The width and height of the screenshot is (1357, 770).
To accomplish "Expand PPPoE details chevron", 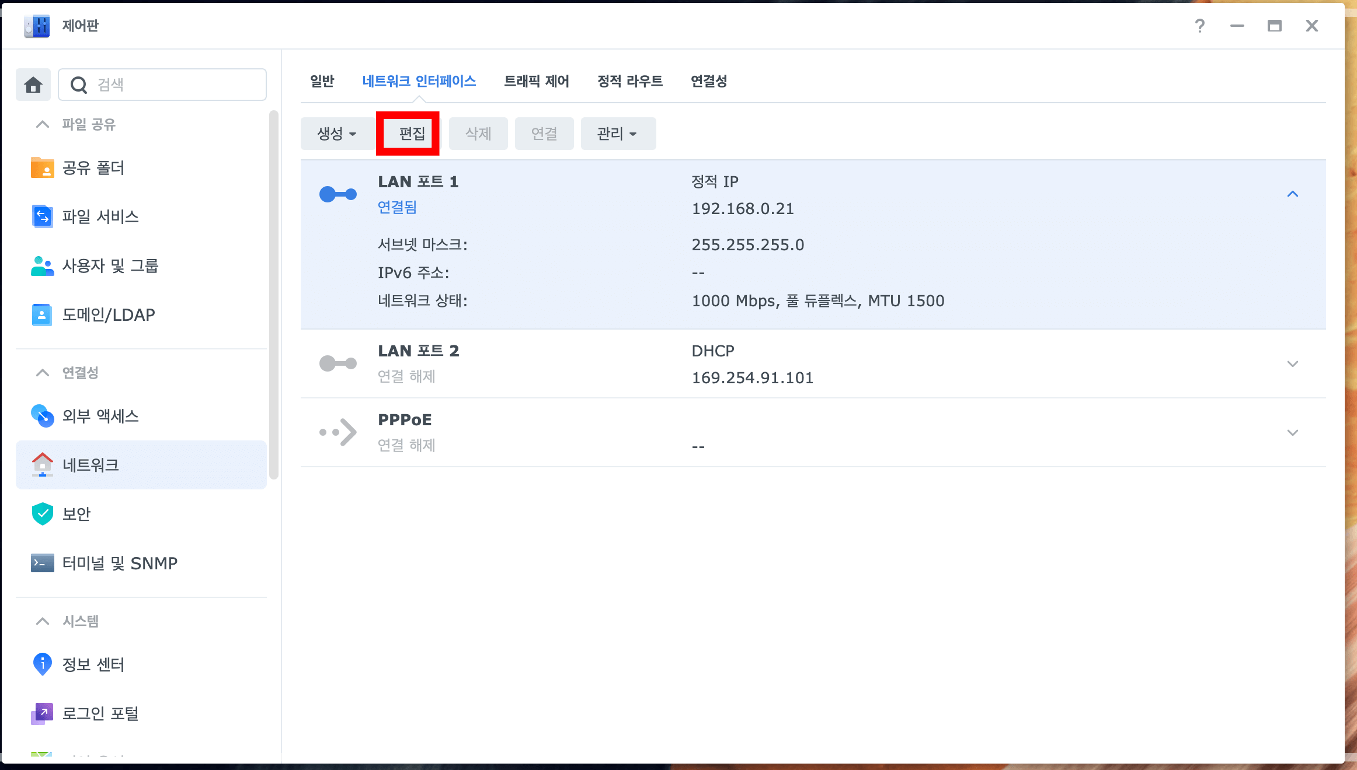I will click(x=1293, y=432).
